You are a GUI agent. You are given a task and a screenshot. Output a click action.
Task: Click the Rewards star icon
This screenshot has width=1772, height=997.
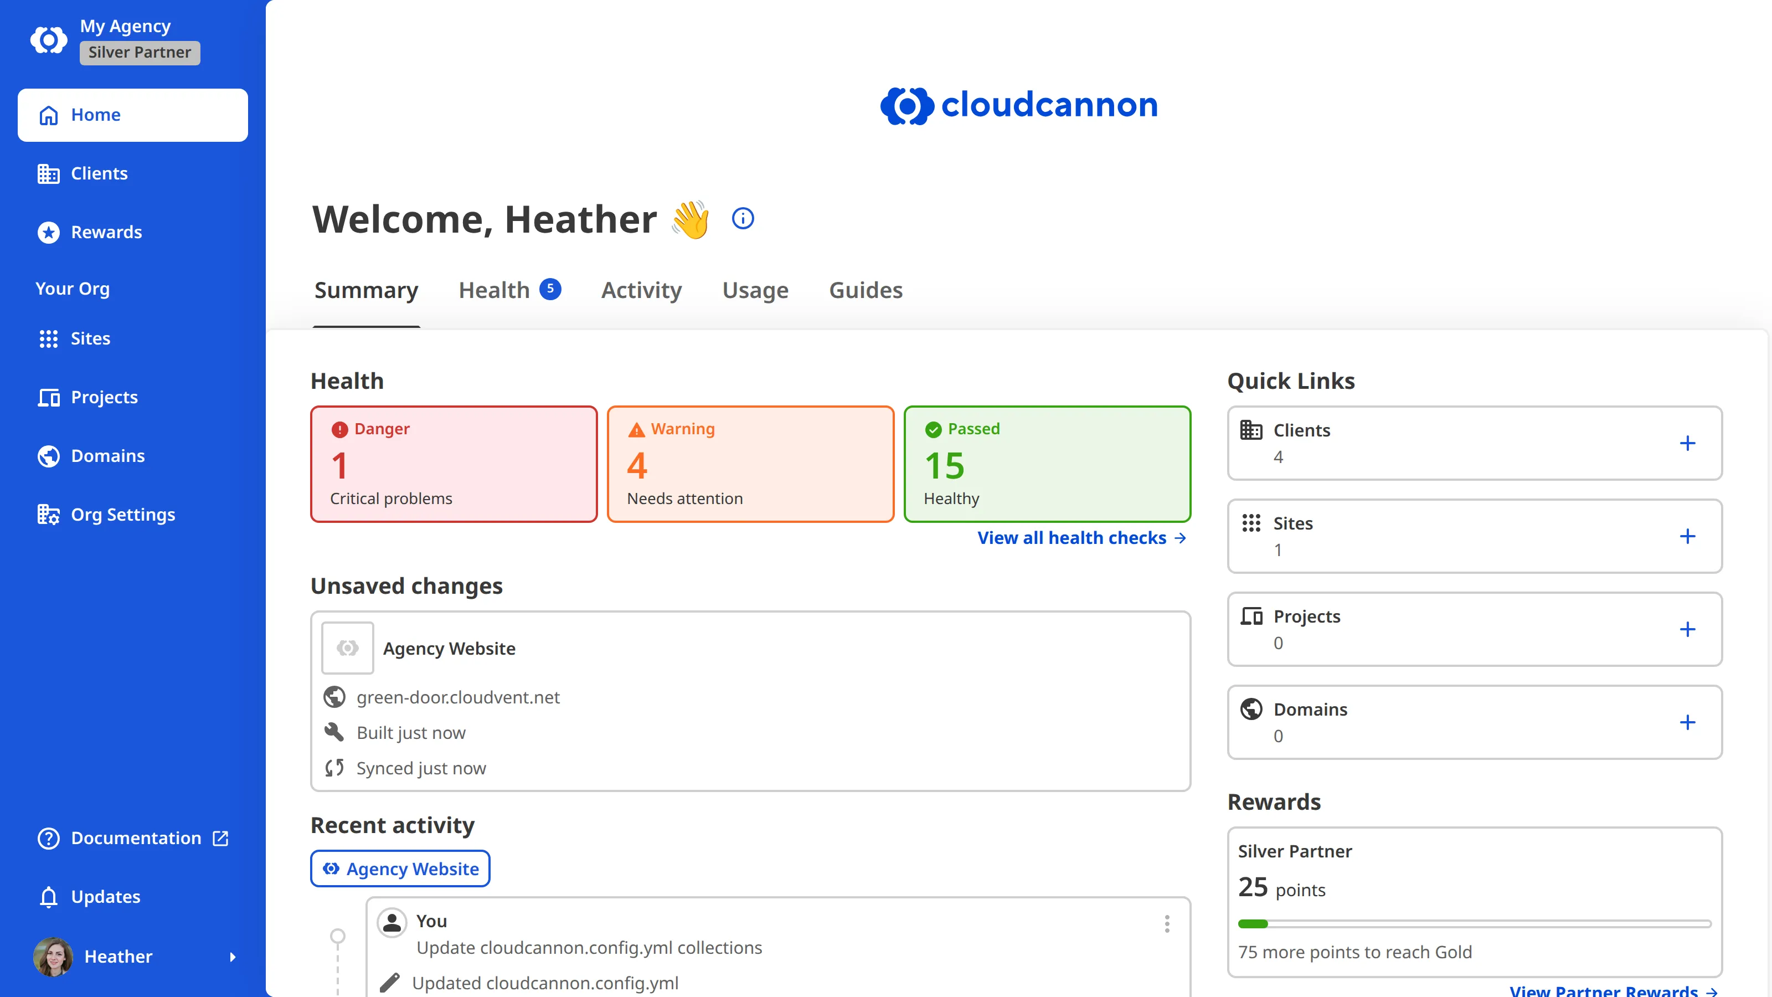(48, 232)
